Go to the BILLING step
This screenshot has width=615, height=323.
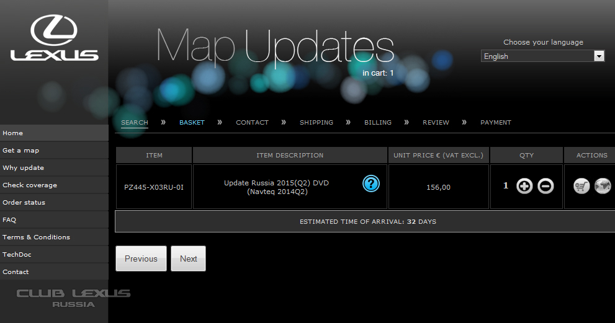[378, 122]
